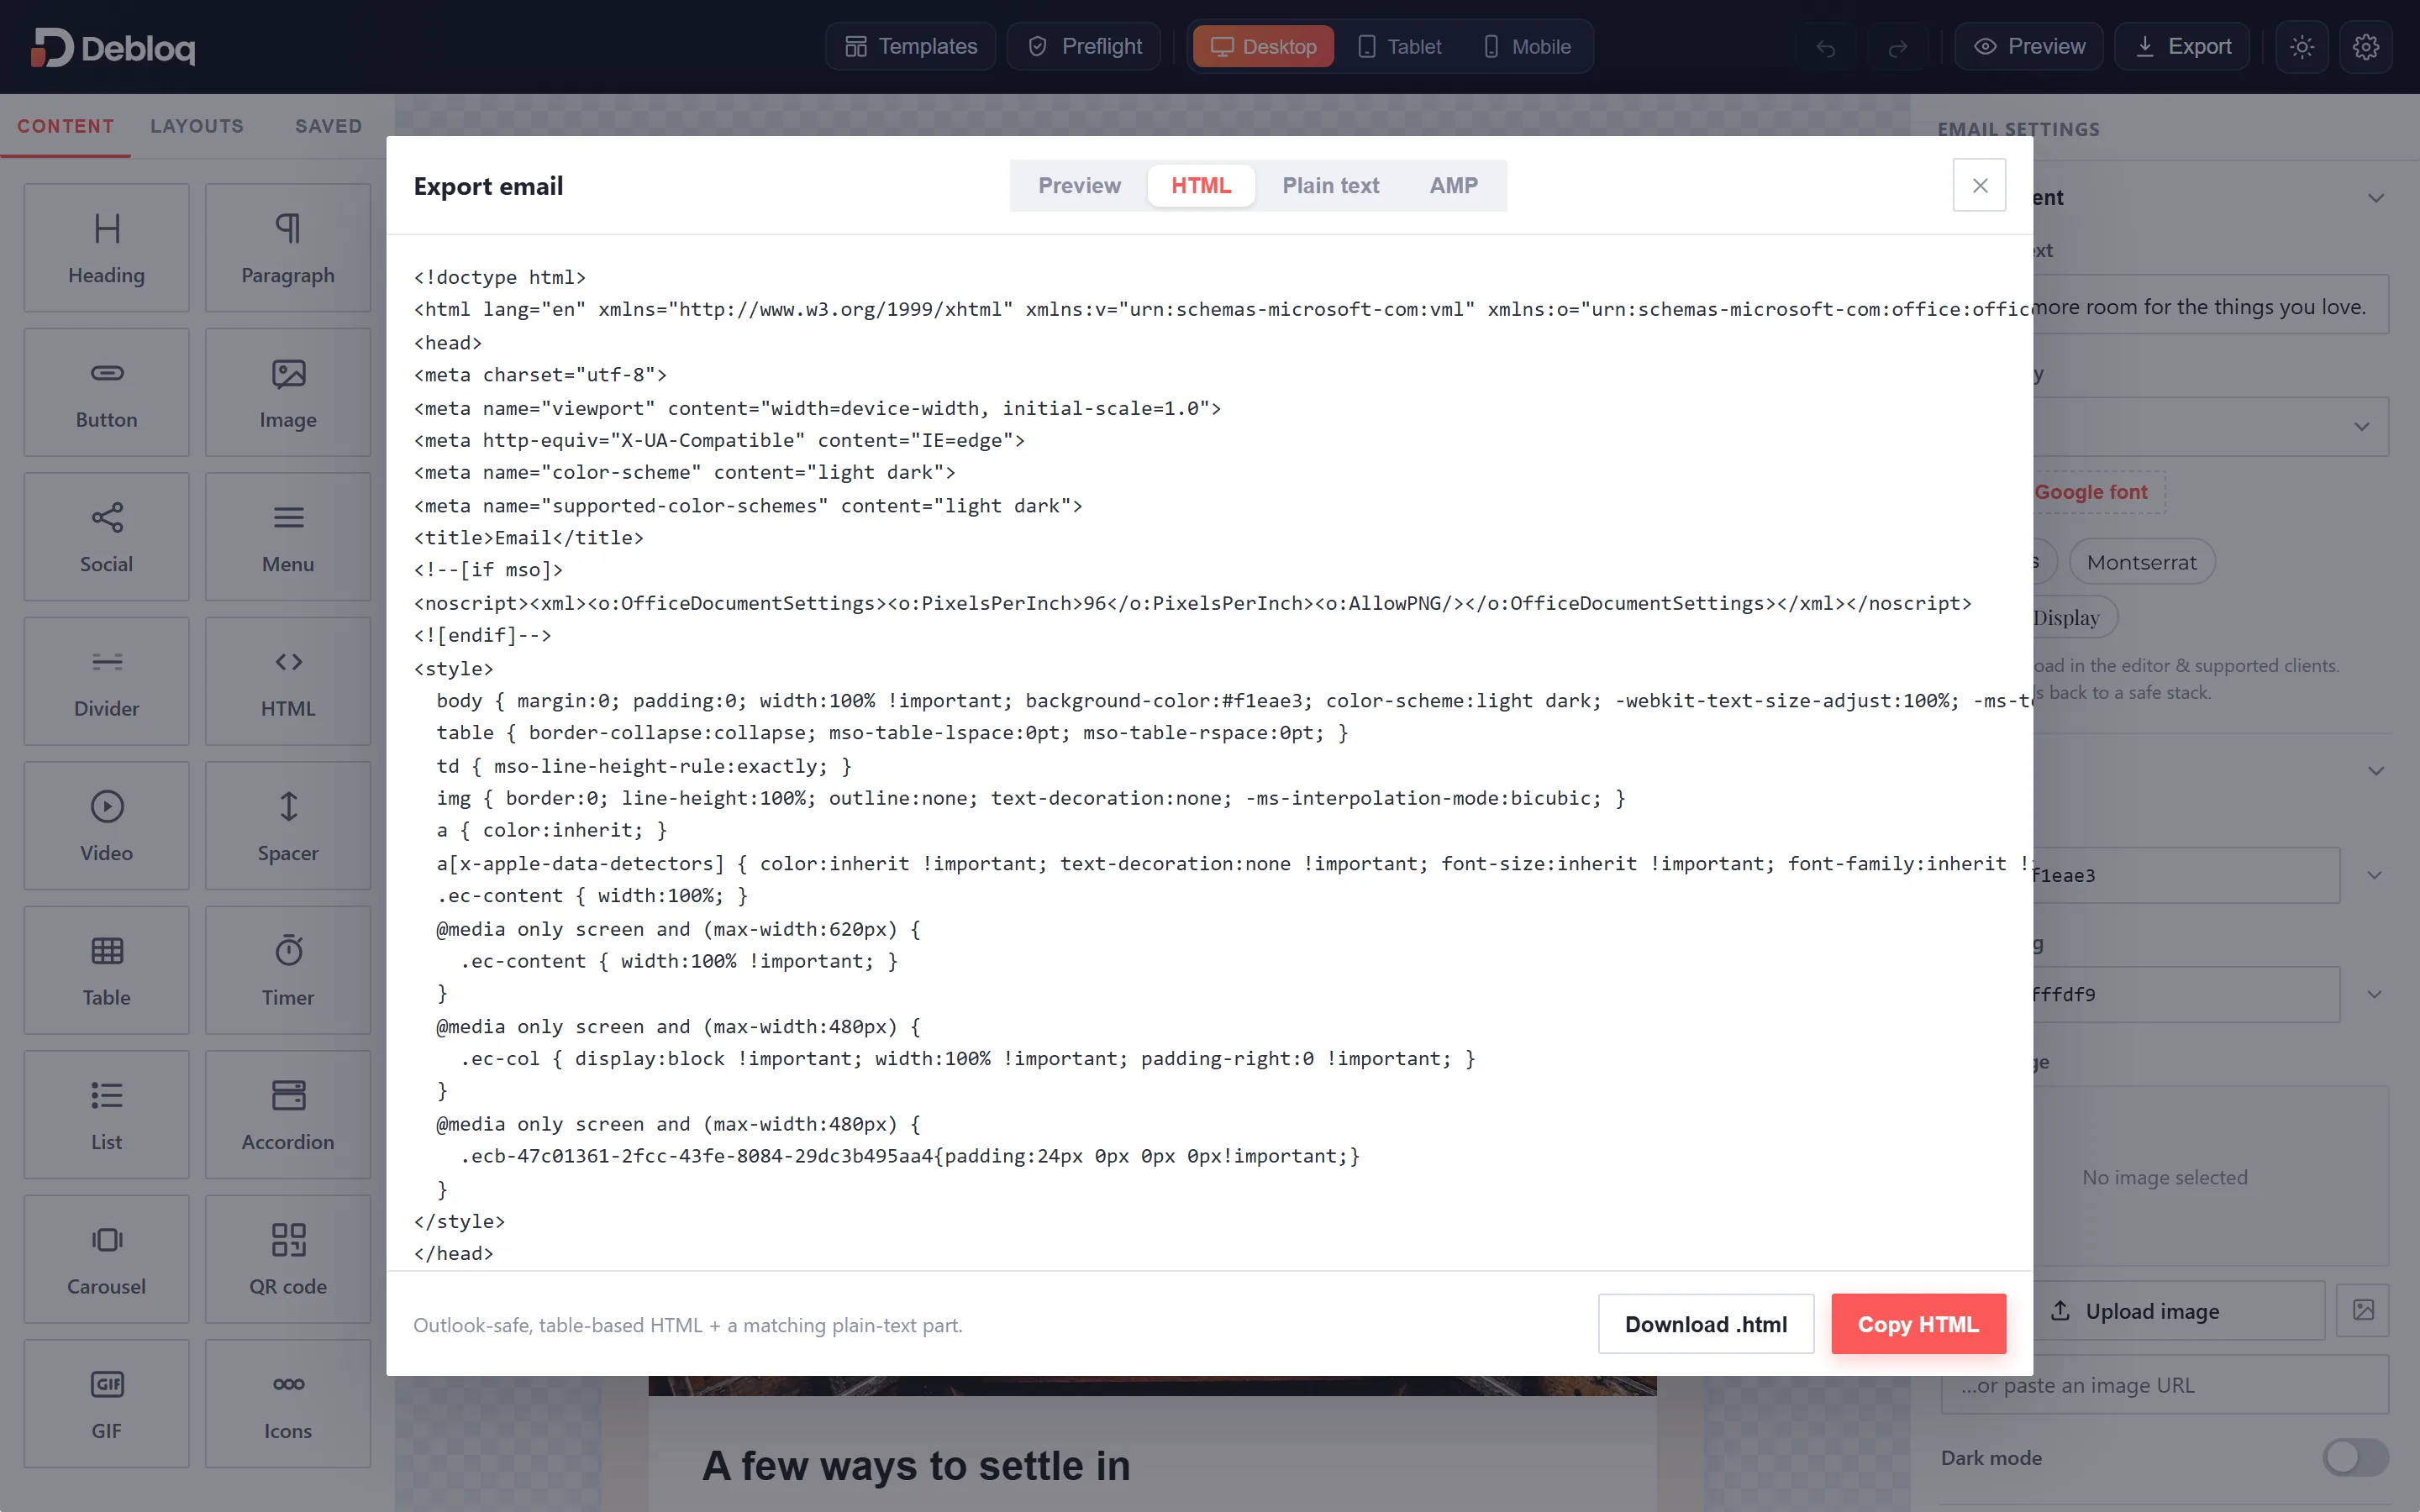2420x1512 pixels.
Task: Add a Heading block
Action: coord(106,247)
